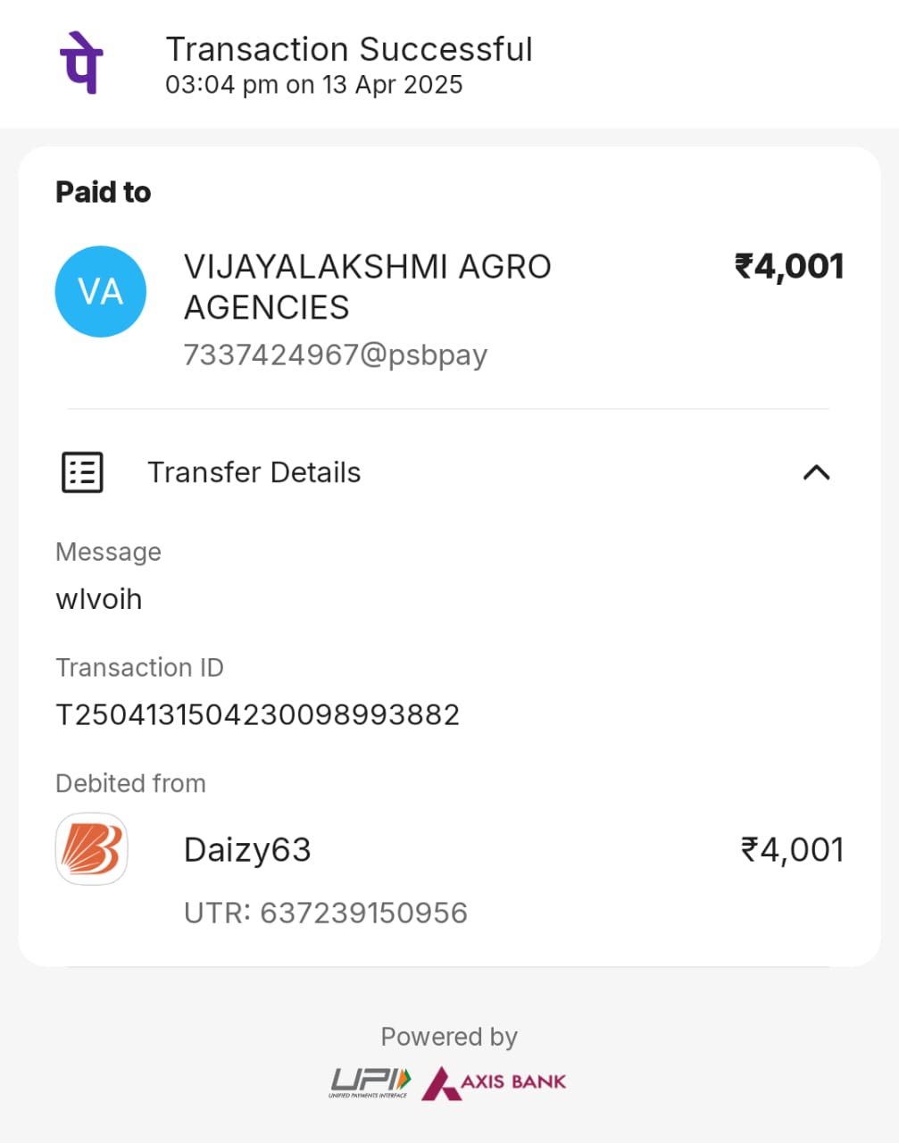Click the Paid to heading

(103, 192)
